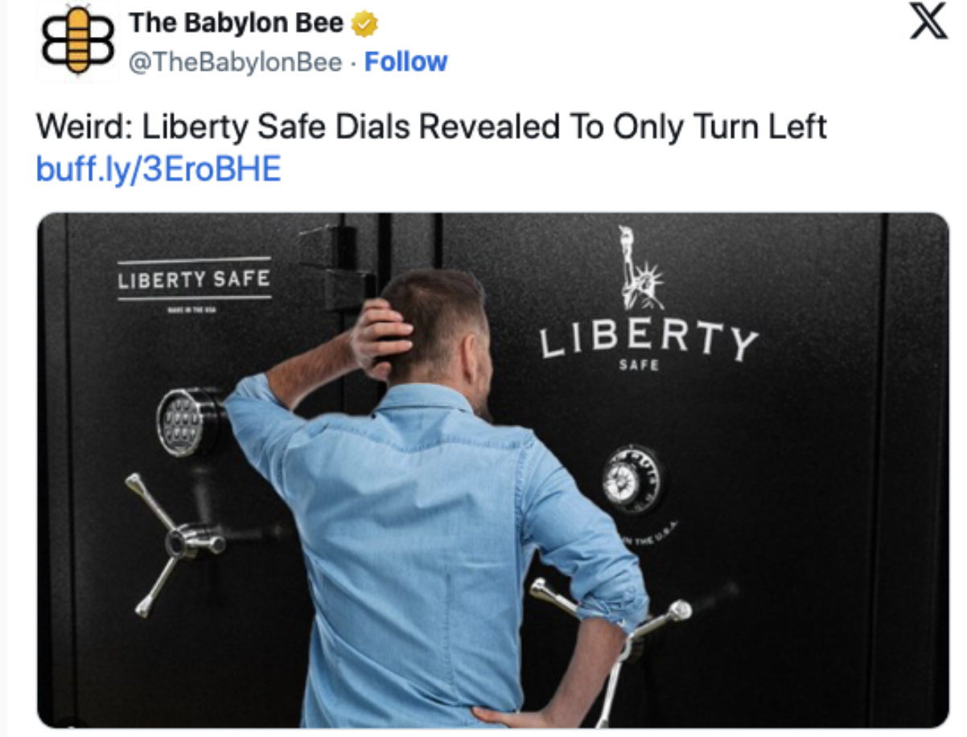The image size is (967, 737).
Task: Click the small SAFE text under LIBERTY
Action: tap(640, 365)
